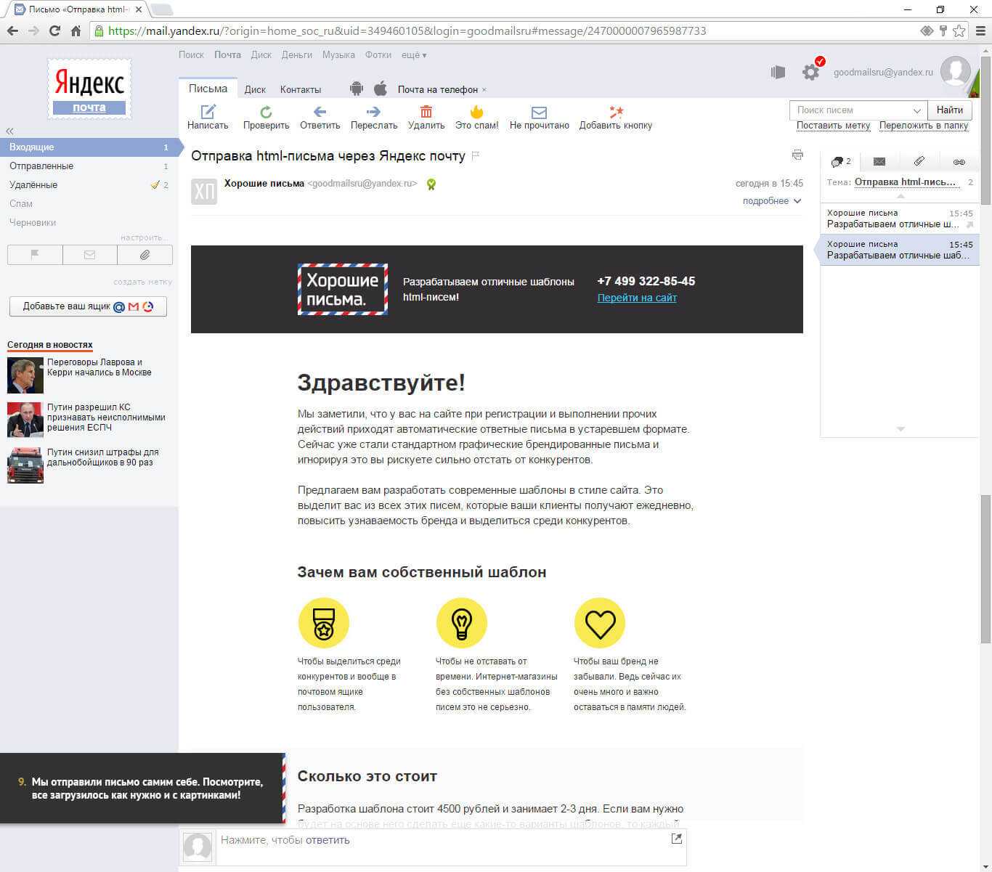Expand the подробнее message details

[771, 201]
